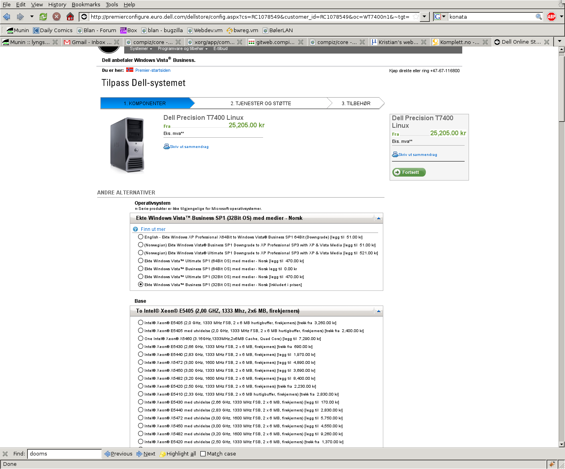Open the Finn ut mer link
This screenshot has width=565, height=469.
pyautogui.click(x=153, y=229)
